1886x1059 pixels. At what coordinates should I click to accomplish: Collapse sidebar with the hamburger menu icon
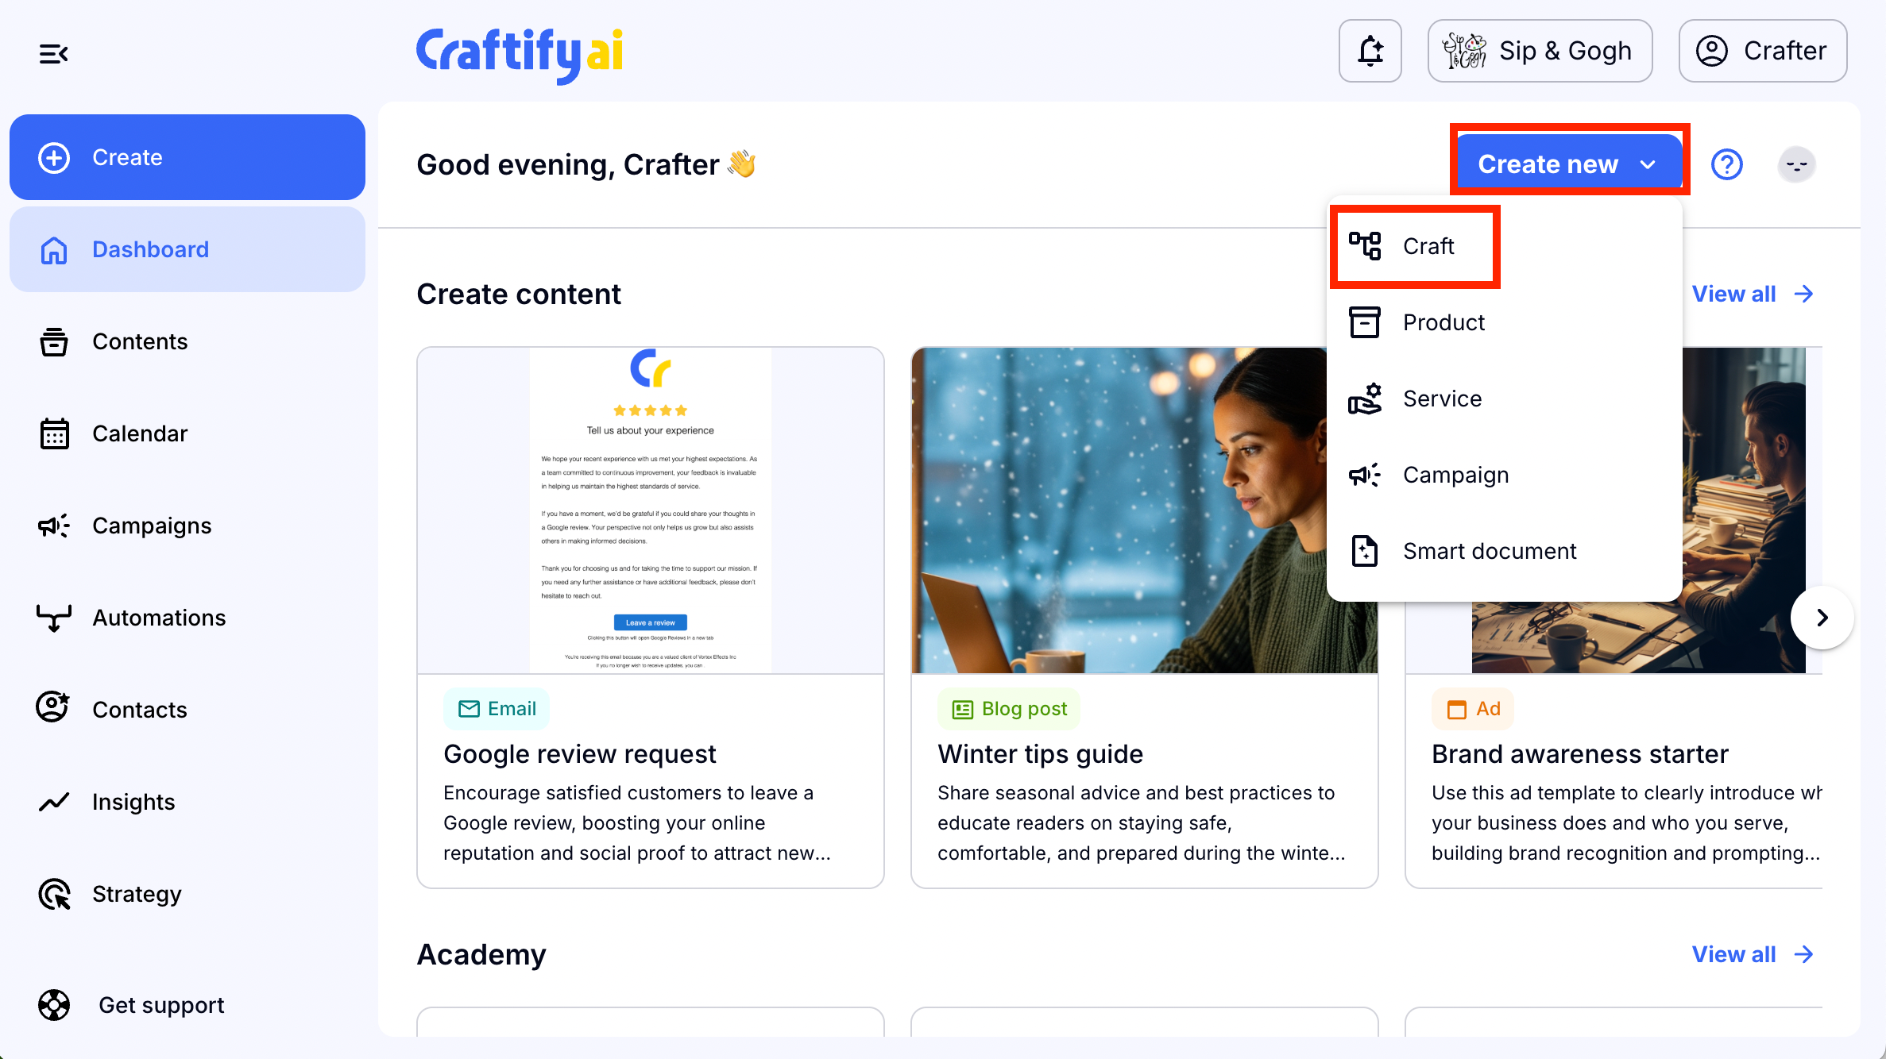tap(53, 54)
